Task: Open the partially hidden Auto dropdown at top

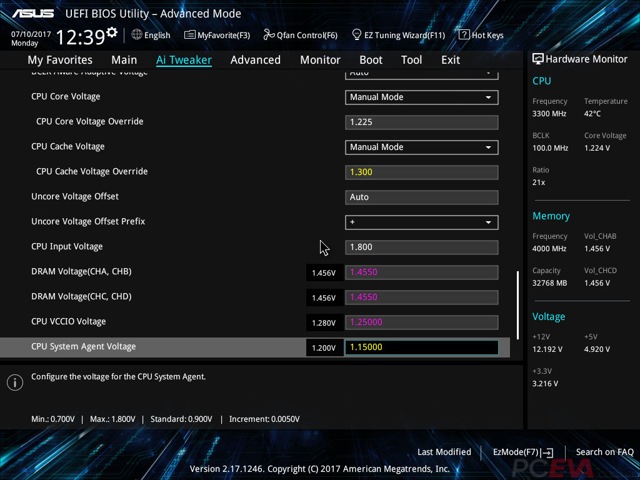Action: [422, 74]
